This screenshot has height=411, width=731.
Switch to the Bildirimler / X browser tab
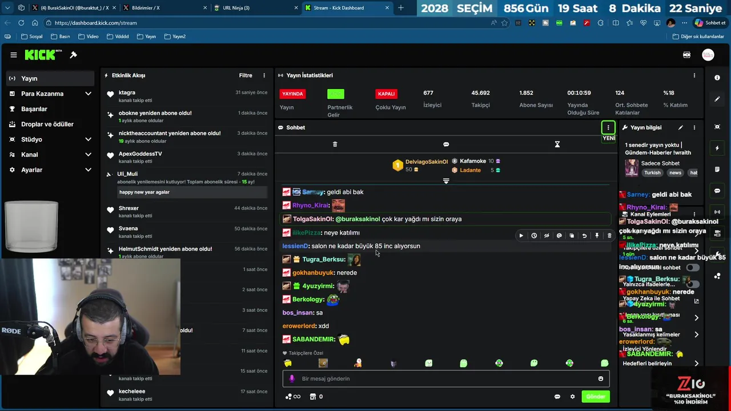166,8
